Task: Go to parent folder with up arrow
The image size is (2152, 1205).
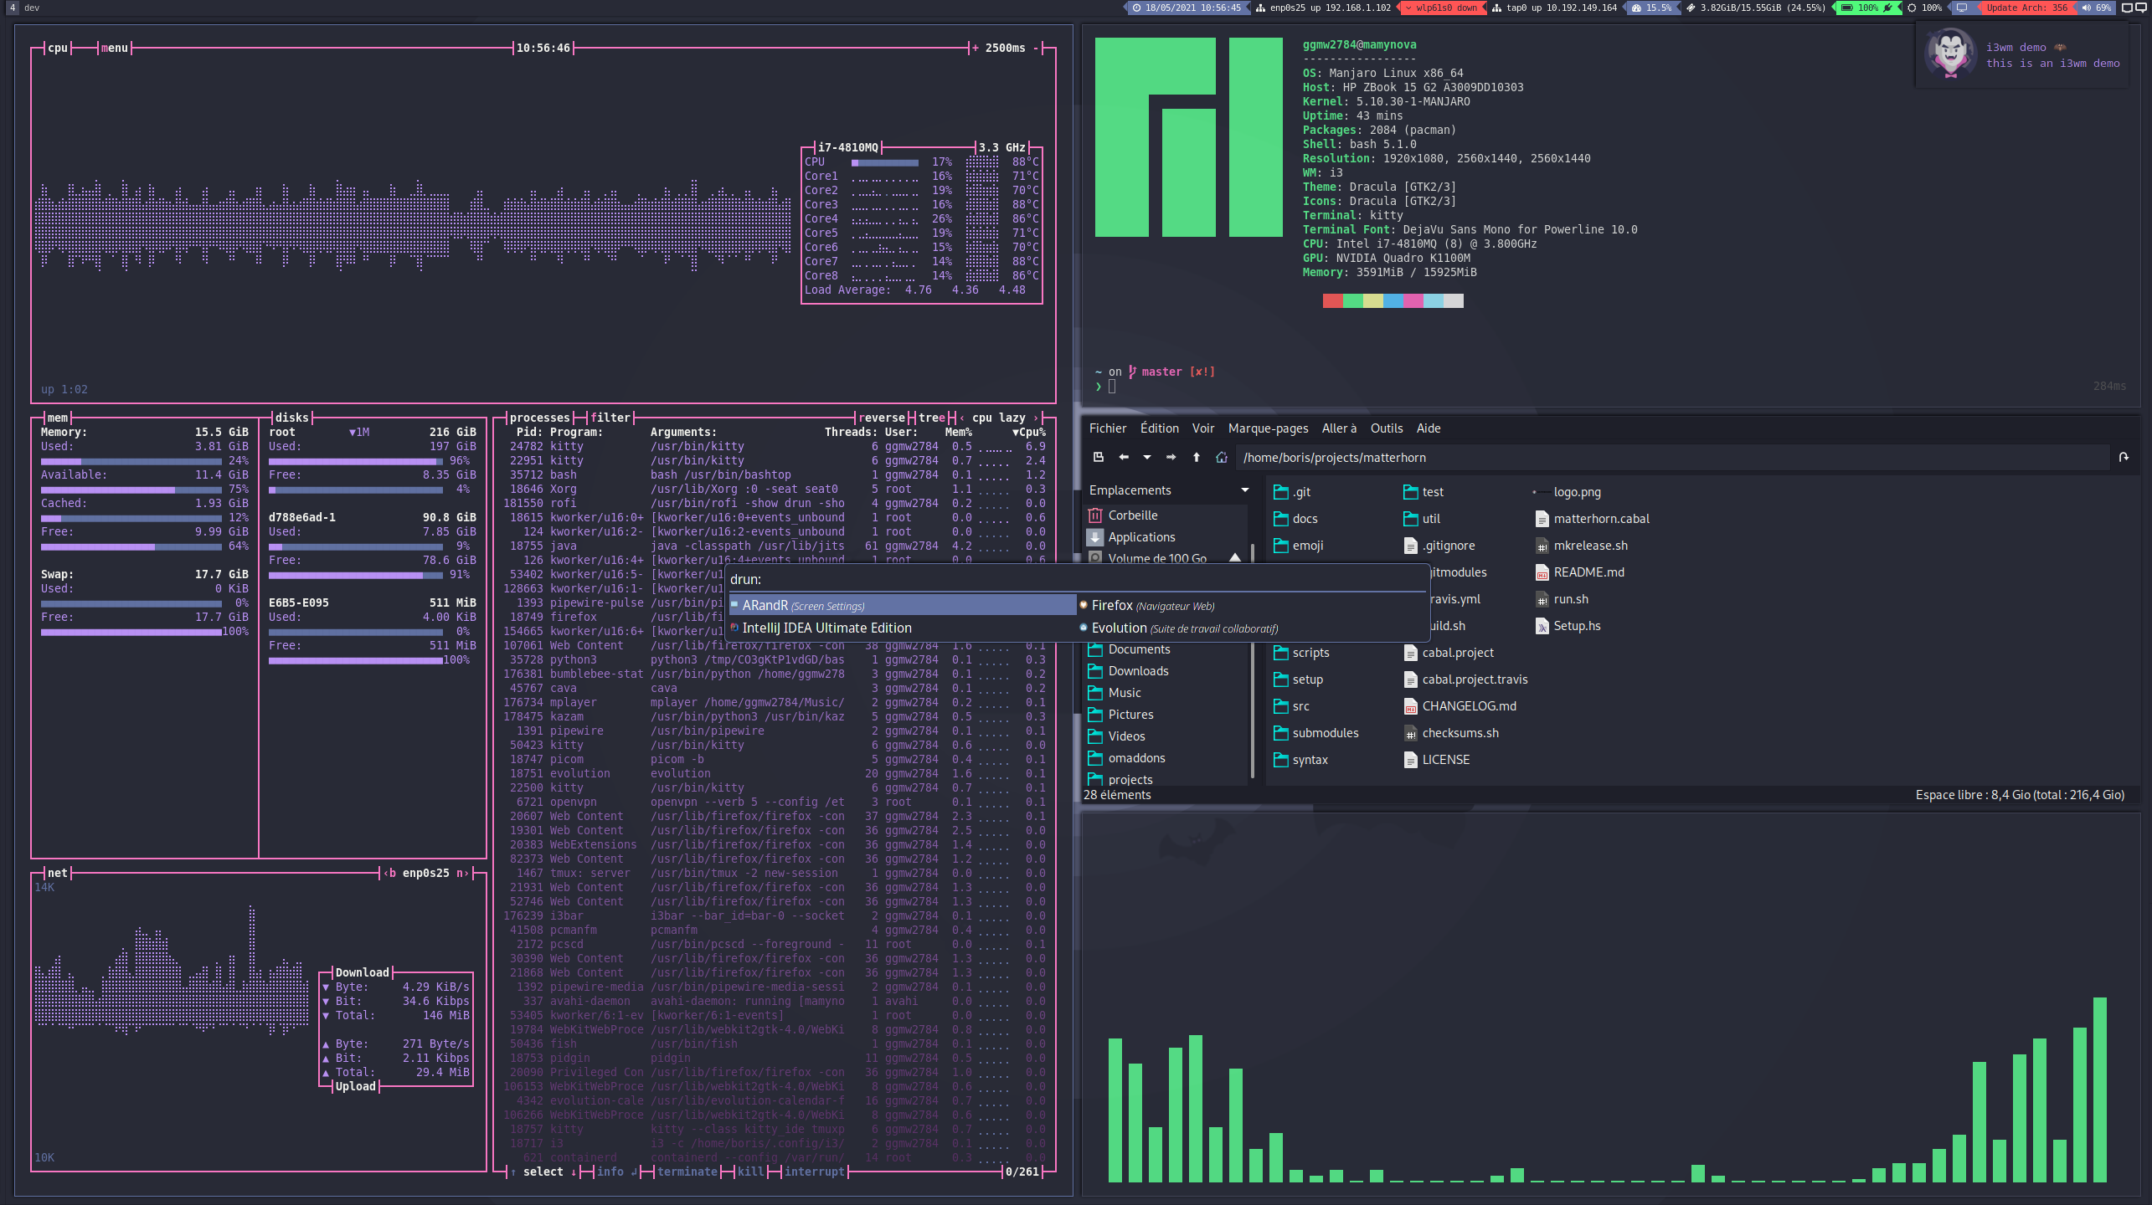Action: pyautogui.click(x=1196, y=457)
